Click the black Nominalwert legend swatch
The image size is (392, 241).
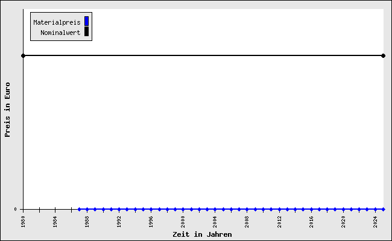pyautogui.click(x=86, y=32)
